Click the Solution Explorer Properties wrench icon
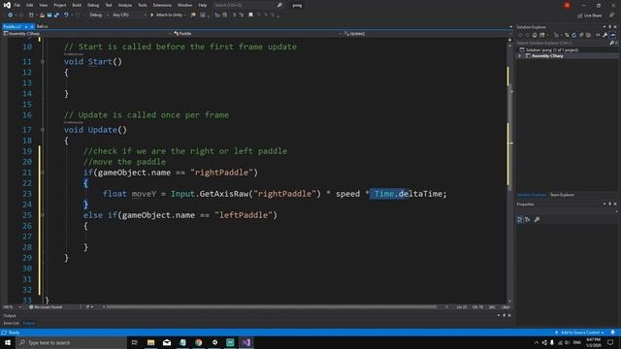The height and width of the screenshot is (349, 621). (605, 35)
